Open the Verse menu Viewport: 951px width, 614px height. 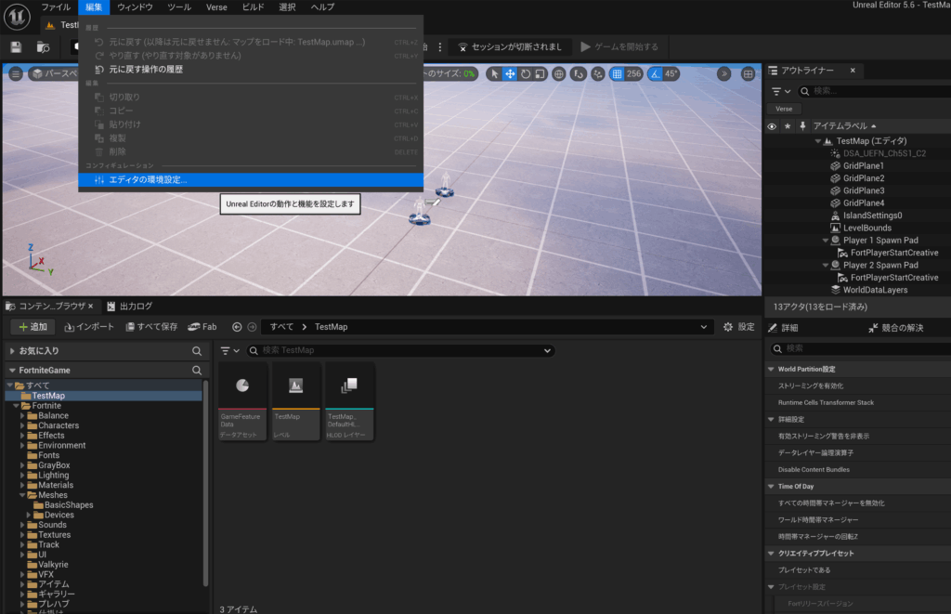(x=216, y=7)
